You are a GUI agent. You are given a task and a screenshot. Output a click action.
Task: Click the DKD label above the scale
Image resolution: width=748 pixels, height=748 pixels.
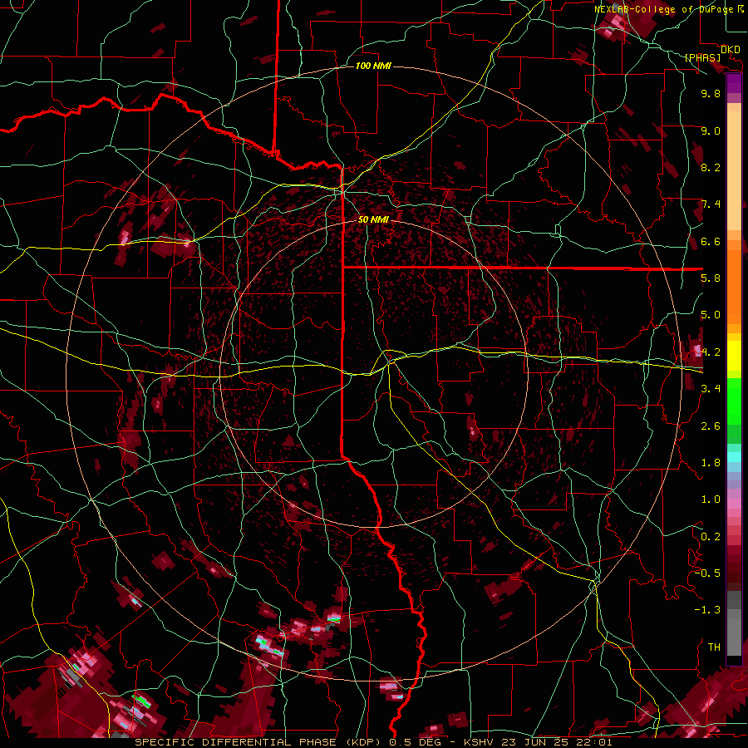[730, 49]
